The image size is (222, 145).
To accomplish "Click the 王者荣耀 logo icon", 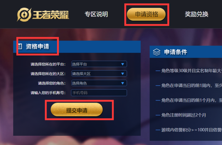I will [x=24, y=14].
